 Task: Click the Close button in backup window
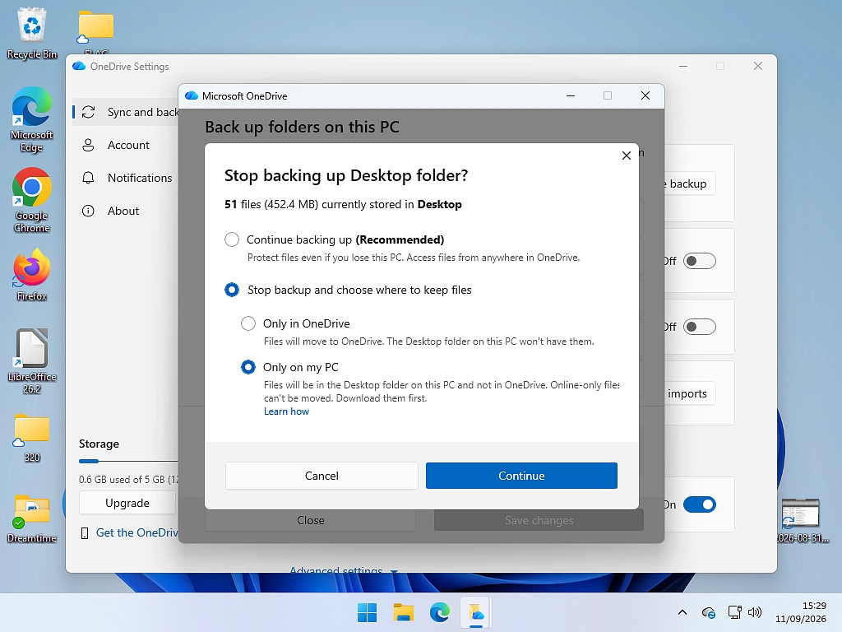click(x=310, y=520)
